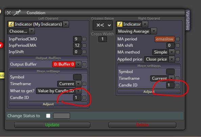Screen dimensions: 201x137
Task: Toggle the checkbox beside right Candle ID
Action: pos(177,85)
